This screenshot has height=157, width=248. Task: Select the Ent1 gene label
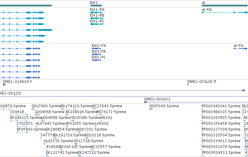tap(94, 3)
